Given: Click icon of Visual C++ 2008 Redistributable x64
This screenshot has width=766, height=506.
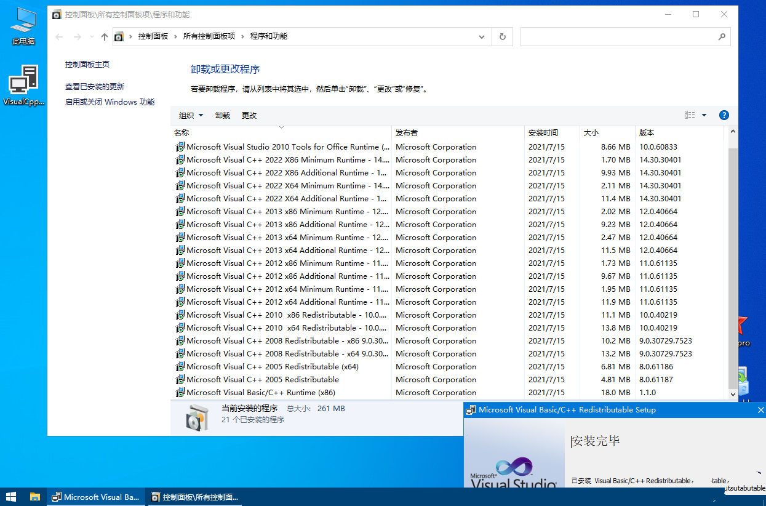Looking at the screenshot, I should (x=180, y=354).
